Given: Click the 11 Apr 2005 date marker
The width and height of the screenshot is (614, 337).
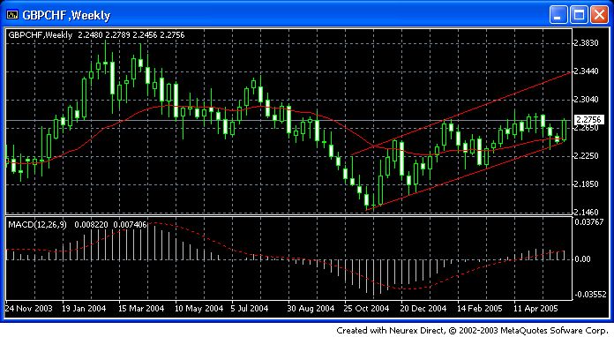Looking at the screenshot, I should (x=535, y=309).
